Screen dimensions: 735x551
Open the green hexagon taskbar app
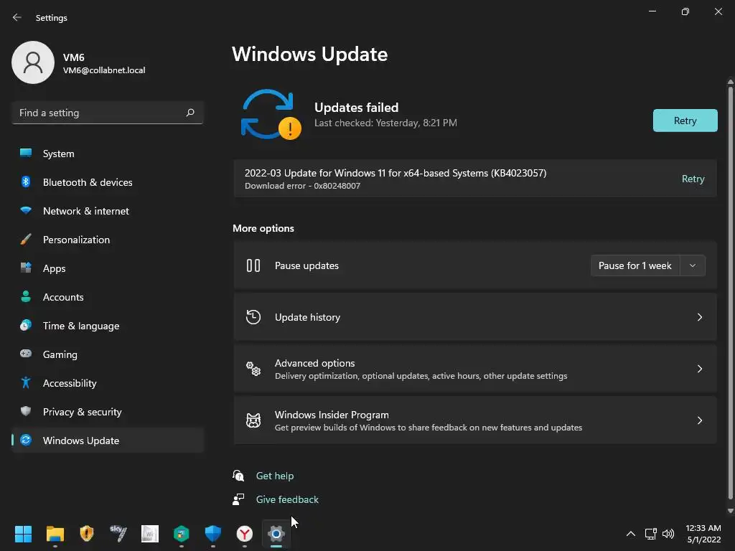[x=182, y=534]
